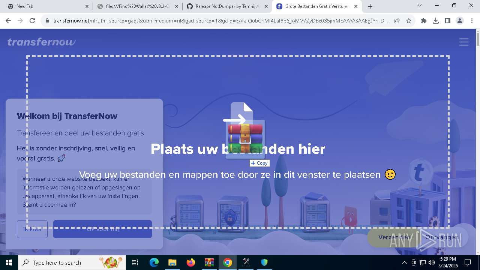Switch to the Find Wallet file tab
Viewport: 480px width, 270px height.
pos(138,6)
